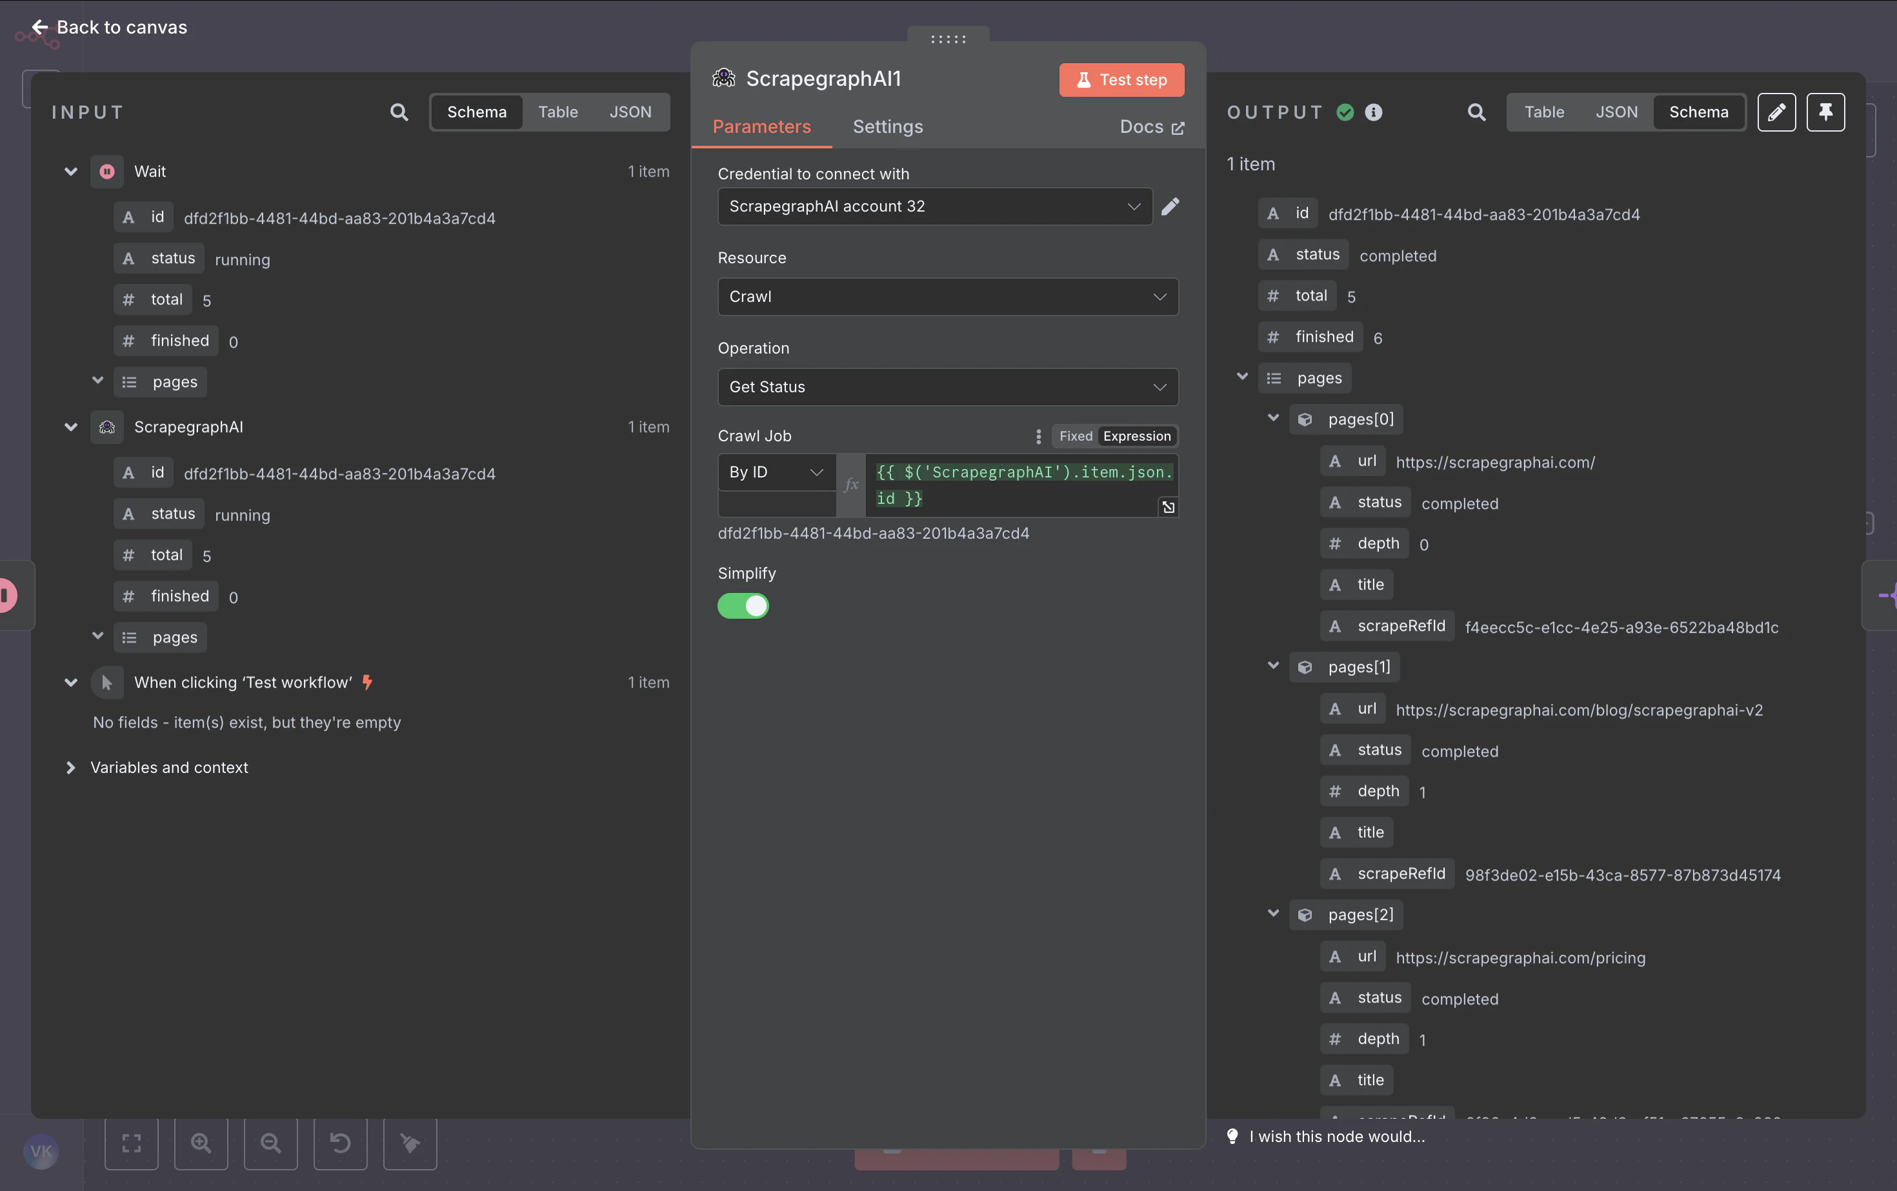The width and height of the screenshot is (1897, 1191).
Task: Click the panel drag handle dots
Action: (949, 39)
